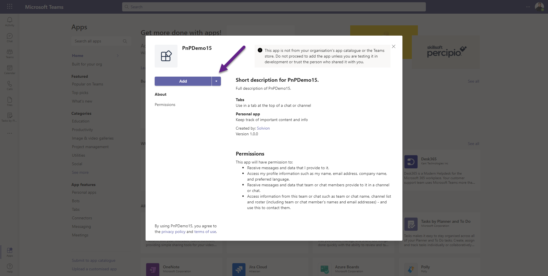Switch to the Permissions tab
Viewport: 548px width, 276px height.
pyautogui.click(x=165, y=105)
